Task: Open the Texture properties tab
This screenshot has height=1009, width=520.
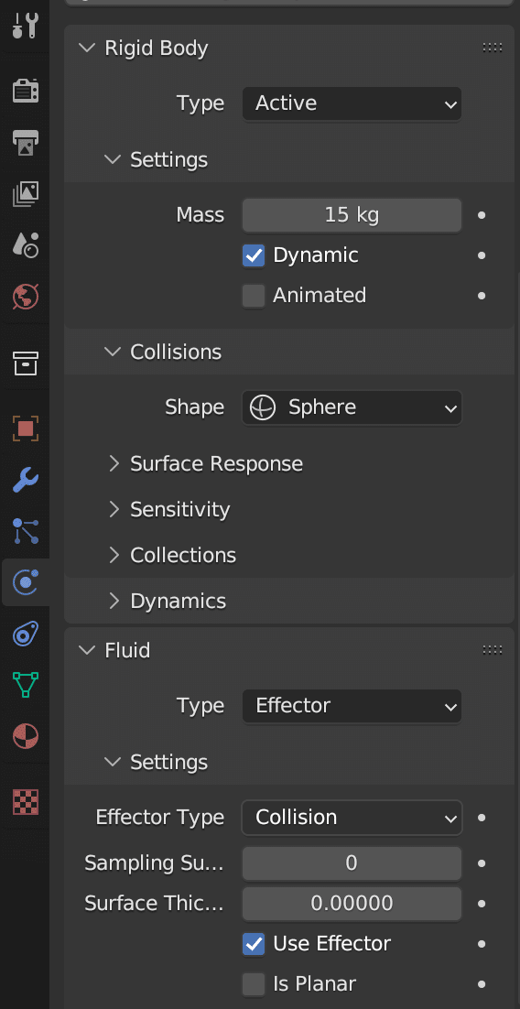Action: coord(26,801)
